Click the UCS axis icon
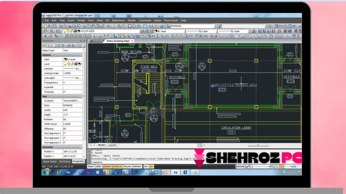The height and width of the screenshot is (194, 346). click(x=115, y=36)
